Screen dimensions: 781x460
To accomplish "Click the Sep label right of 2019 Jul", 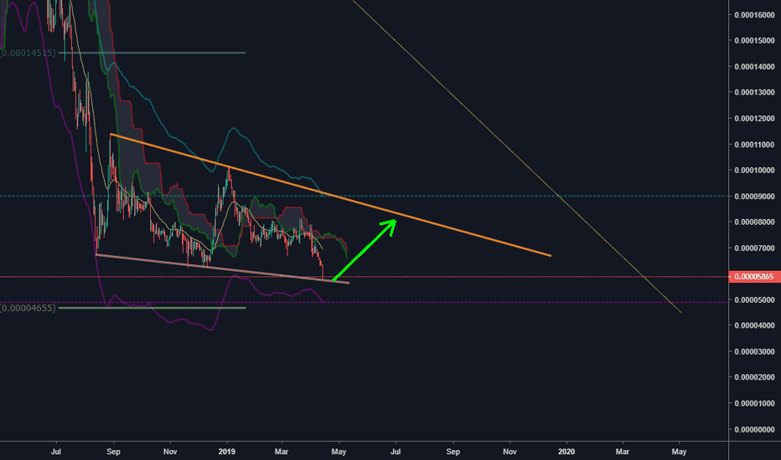I will coord(453,452).
